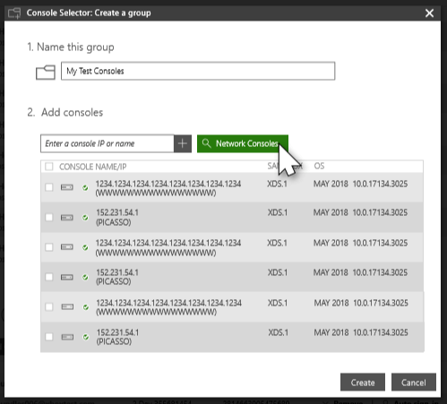The width and height of the screenshot is (447, 404).
Task: Click the Cancel button
Action: point(414,383)
